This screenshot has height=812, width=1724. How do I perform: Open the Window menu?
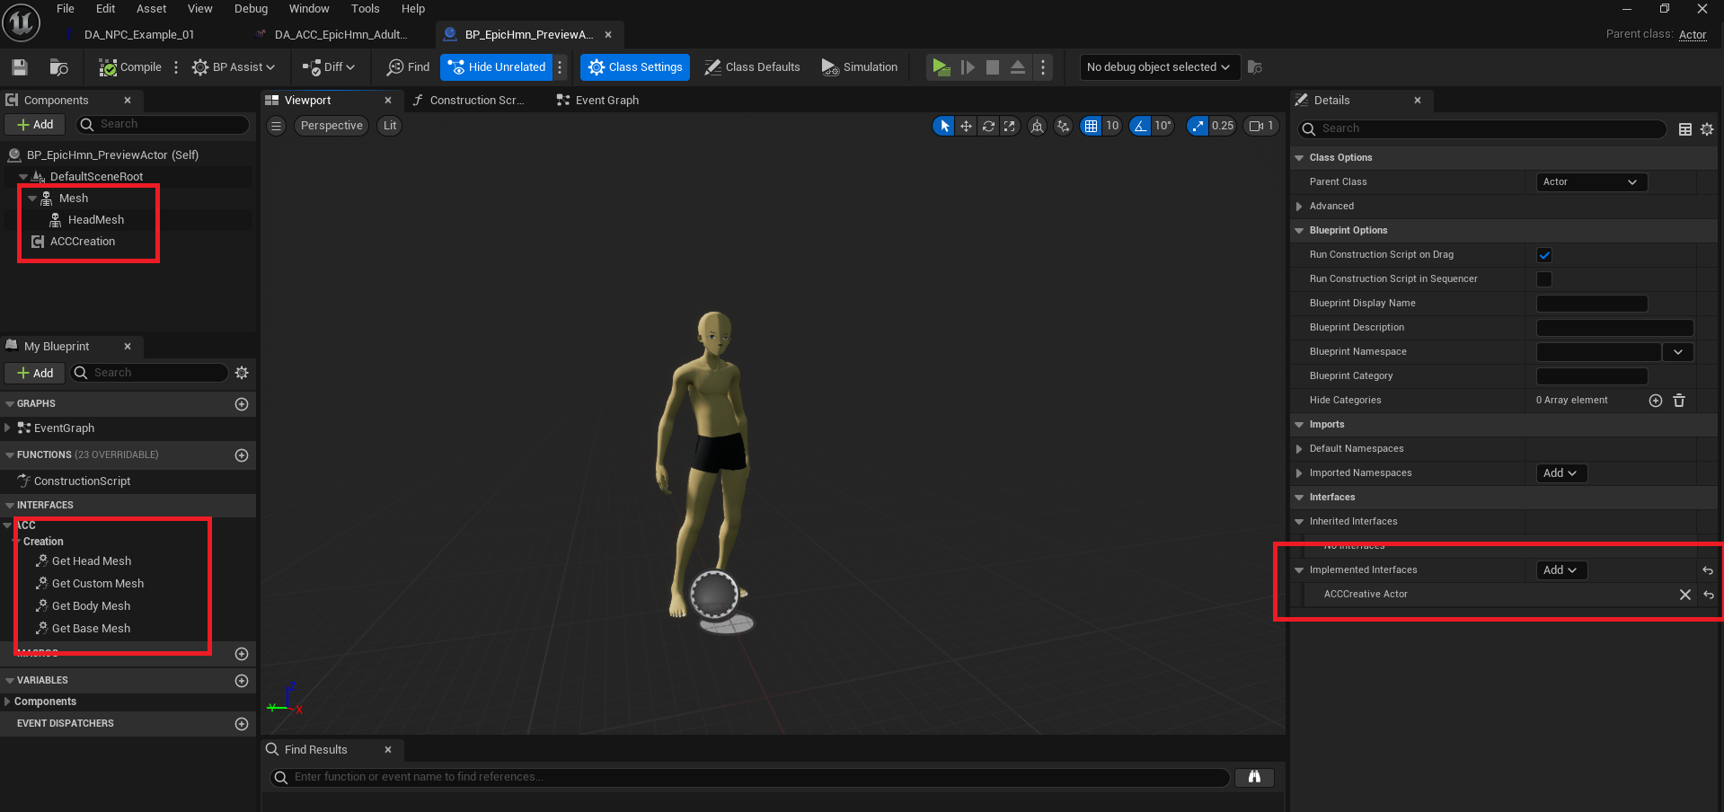click(309, 8)
